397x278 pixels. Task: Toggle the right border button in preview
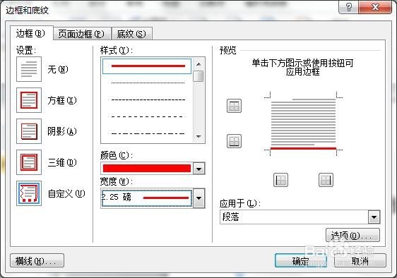tap(326, 180)
